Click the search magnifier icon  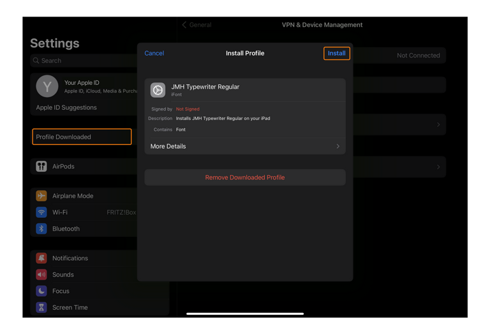(36, 61)
